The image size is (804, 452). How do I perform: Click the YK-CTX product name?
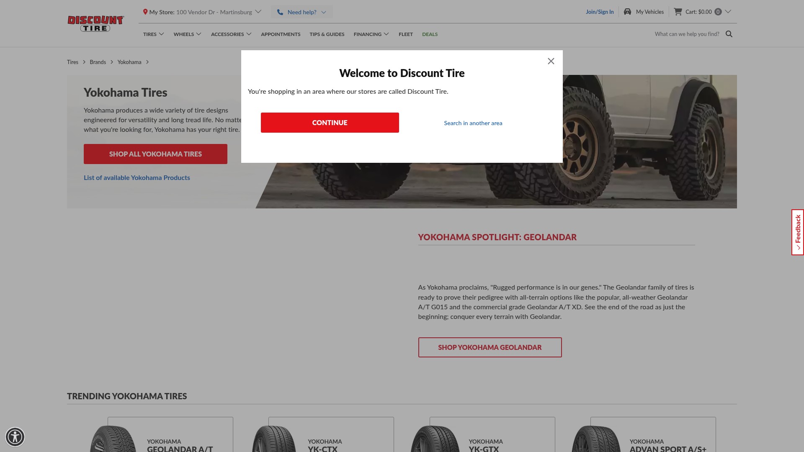[322, 448]
